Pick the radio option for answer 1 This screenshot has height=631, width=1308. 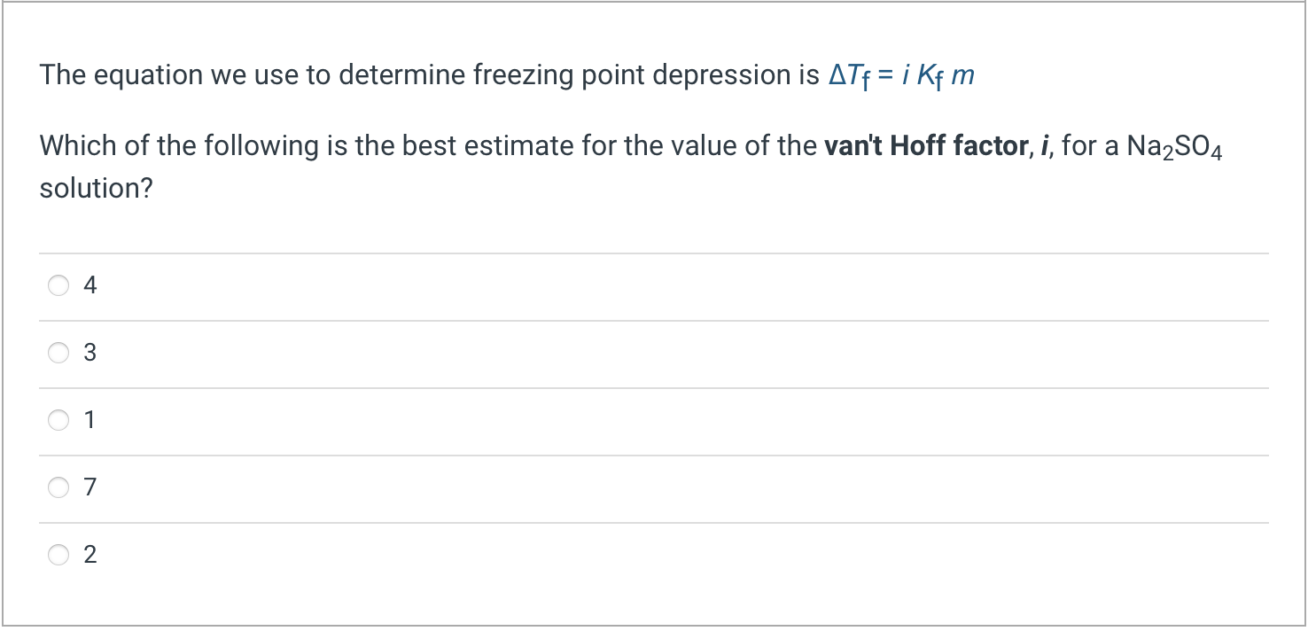58,420
